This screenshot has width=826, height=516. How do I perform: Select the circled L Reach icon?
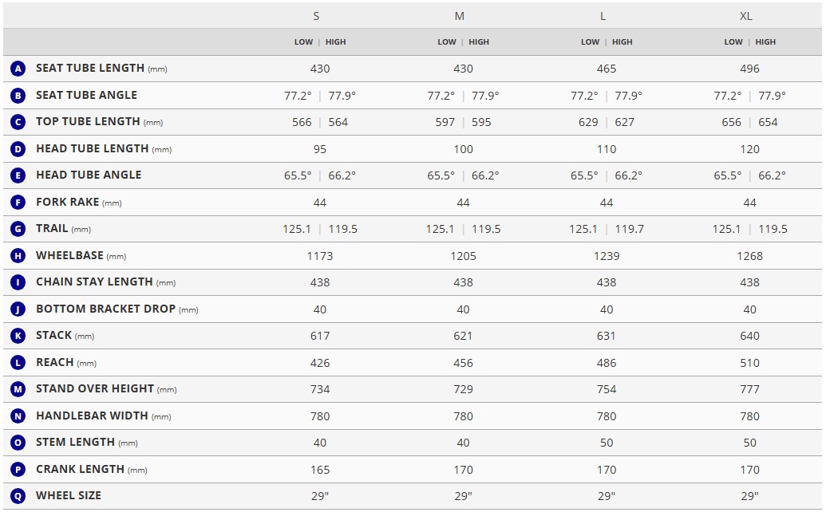(x=18, y=363)
